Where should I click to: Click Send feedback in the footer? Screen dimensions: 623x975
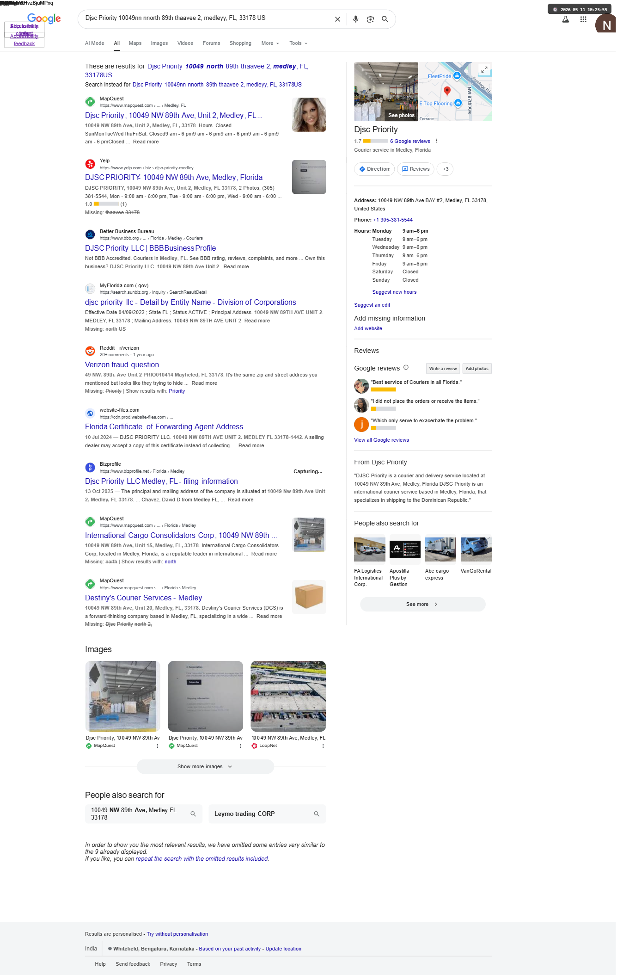[x=133, y=964]
